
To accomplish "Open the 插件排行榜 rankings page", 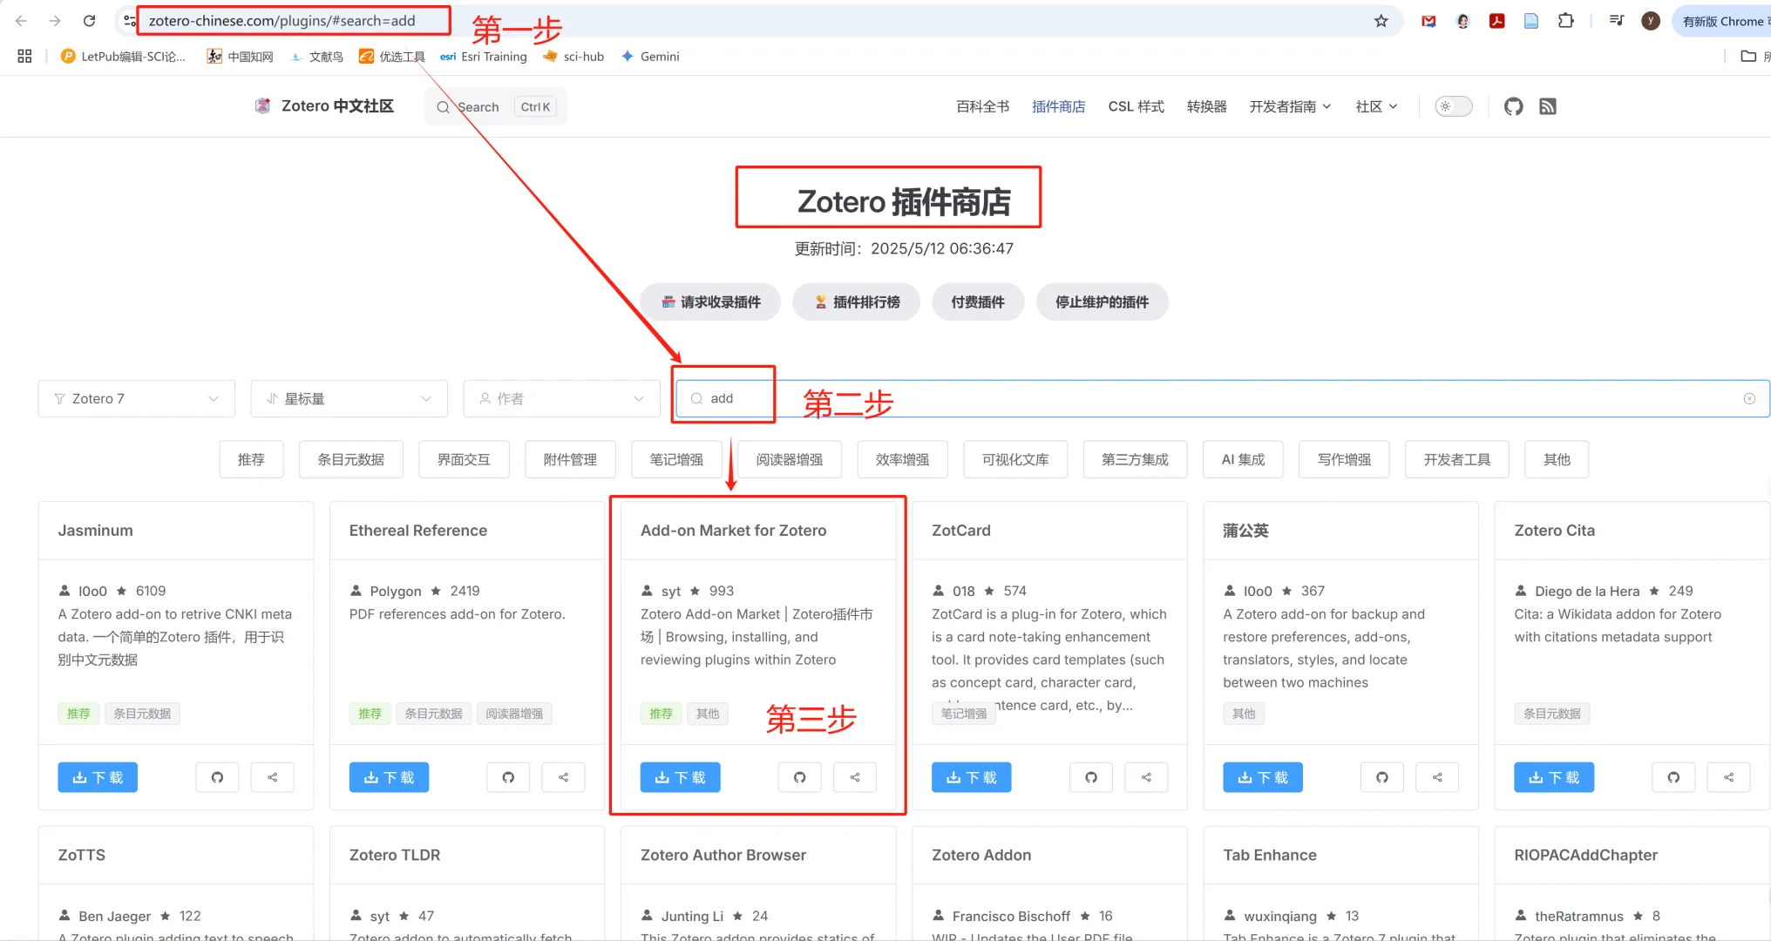I will pyautogui.click(x=856, y=301).
